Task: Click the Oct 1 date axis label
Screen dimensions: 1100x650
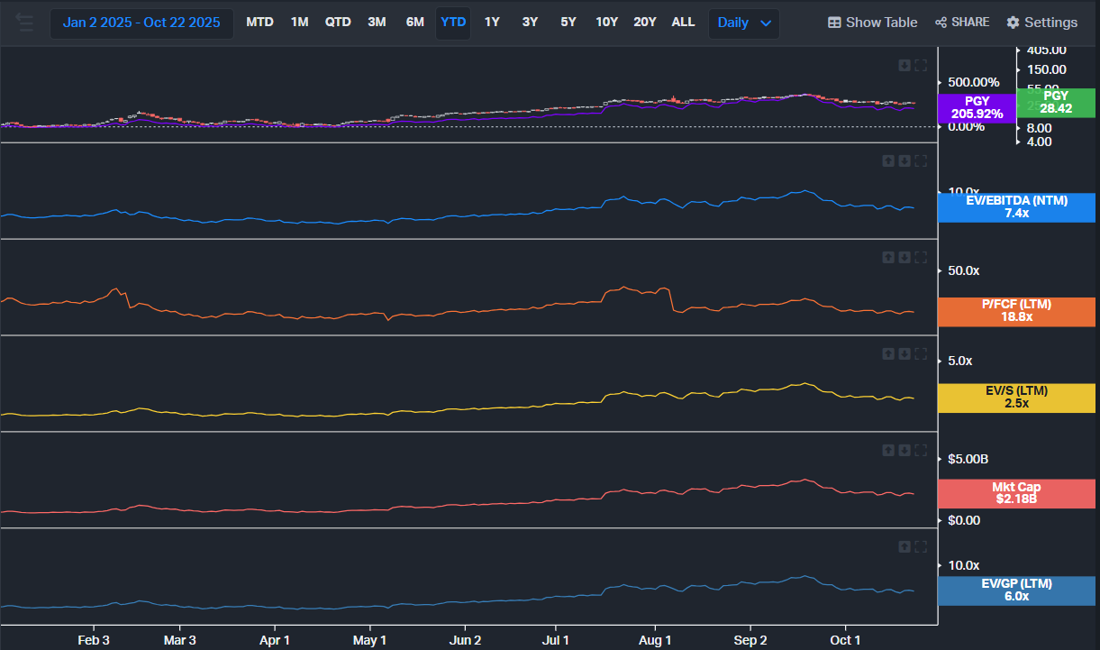Action: tap(845, 640)
